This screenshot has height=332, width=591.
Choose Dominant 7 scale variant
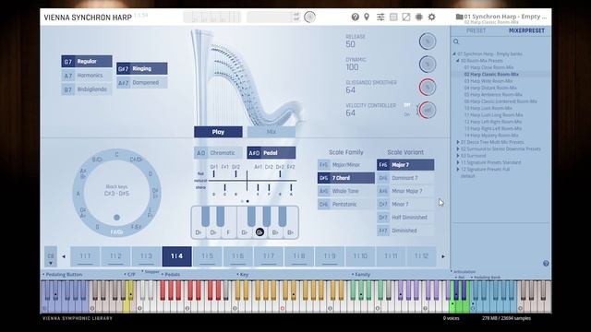pos(405,178)
